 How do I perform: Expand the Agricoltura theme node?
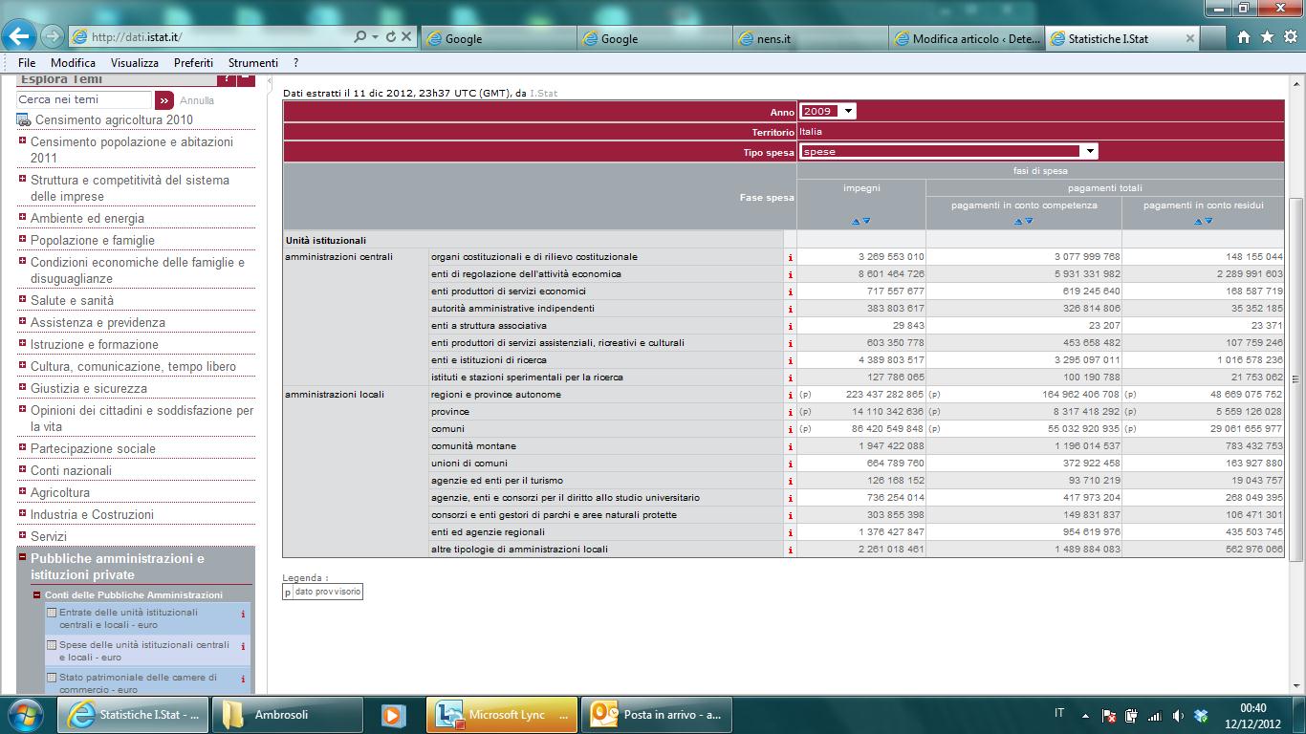(x=22, y=492)
